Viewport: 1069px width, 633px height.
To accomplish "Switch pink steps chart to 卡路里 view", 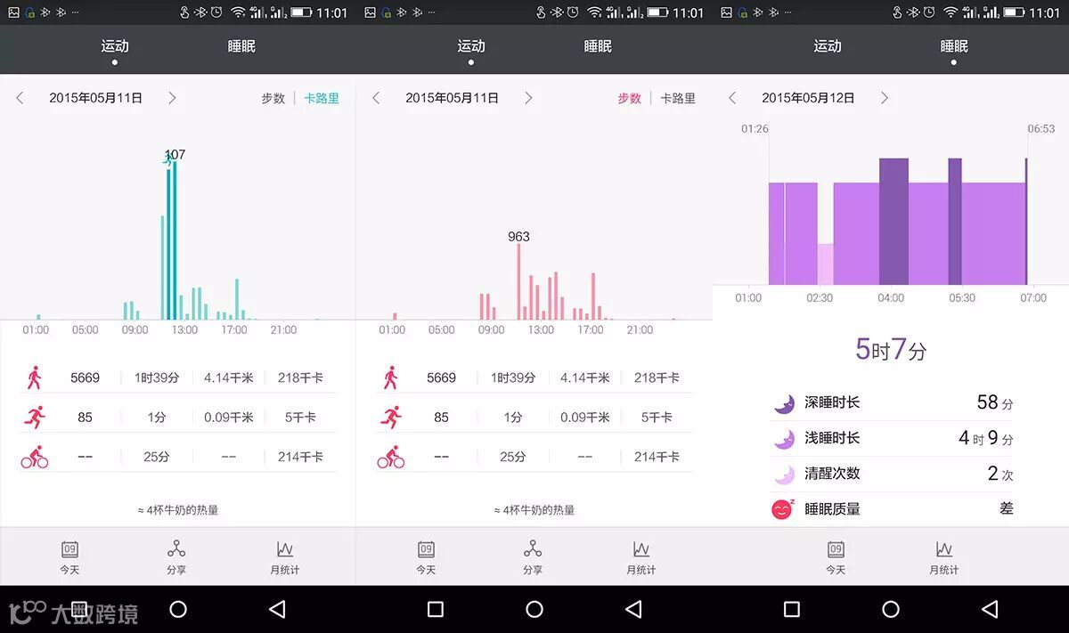I will click(x=678, y=99).
